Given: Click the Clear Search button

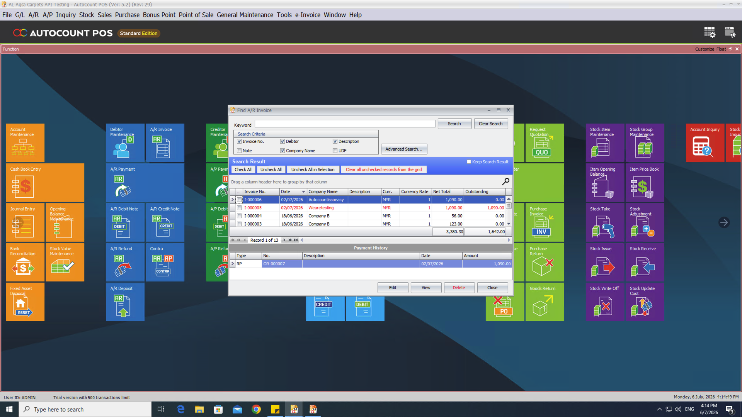Looking at the screenshot, I should 491,124.
